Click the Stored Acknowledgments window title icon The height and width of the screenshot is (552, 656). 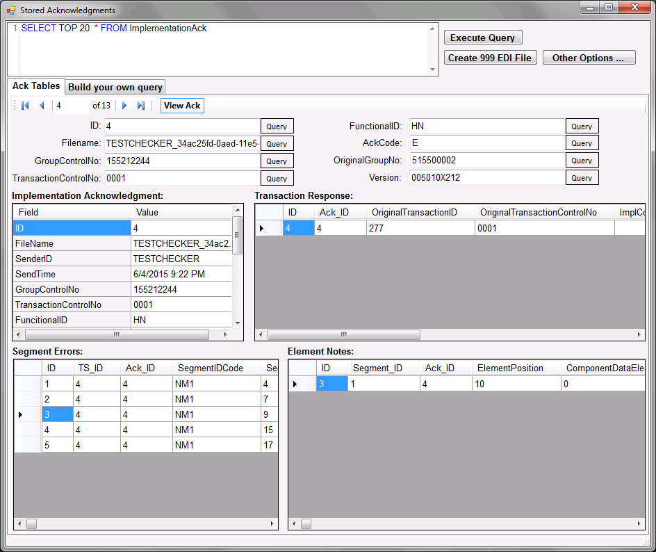click(x=10, y=10)
